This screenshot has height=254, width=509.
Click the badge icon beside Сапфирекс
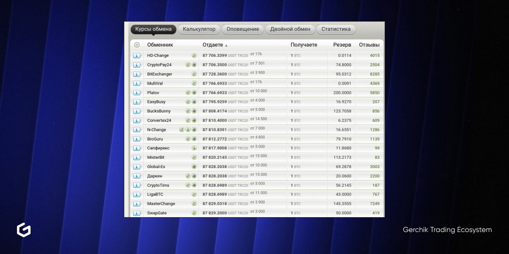194,148
